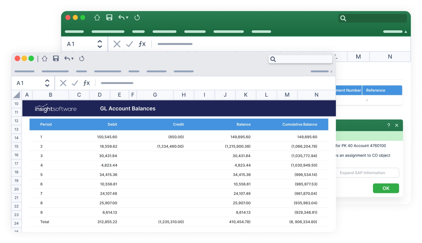Click the Save icon on the back window
The image size is (422, 243).
[109, 17]
